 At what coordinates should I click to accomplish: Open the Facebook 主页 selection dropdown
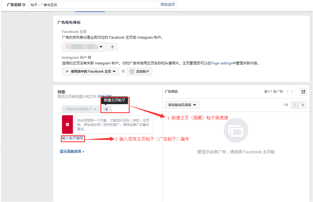pos(84,47)
